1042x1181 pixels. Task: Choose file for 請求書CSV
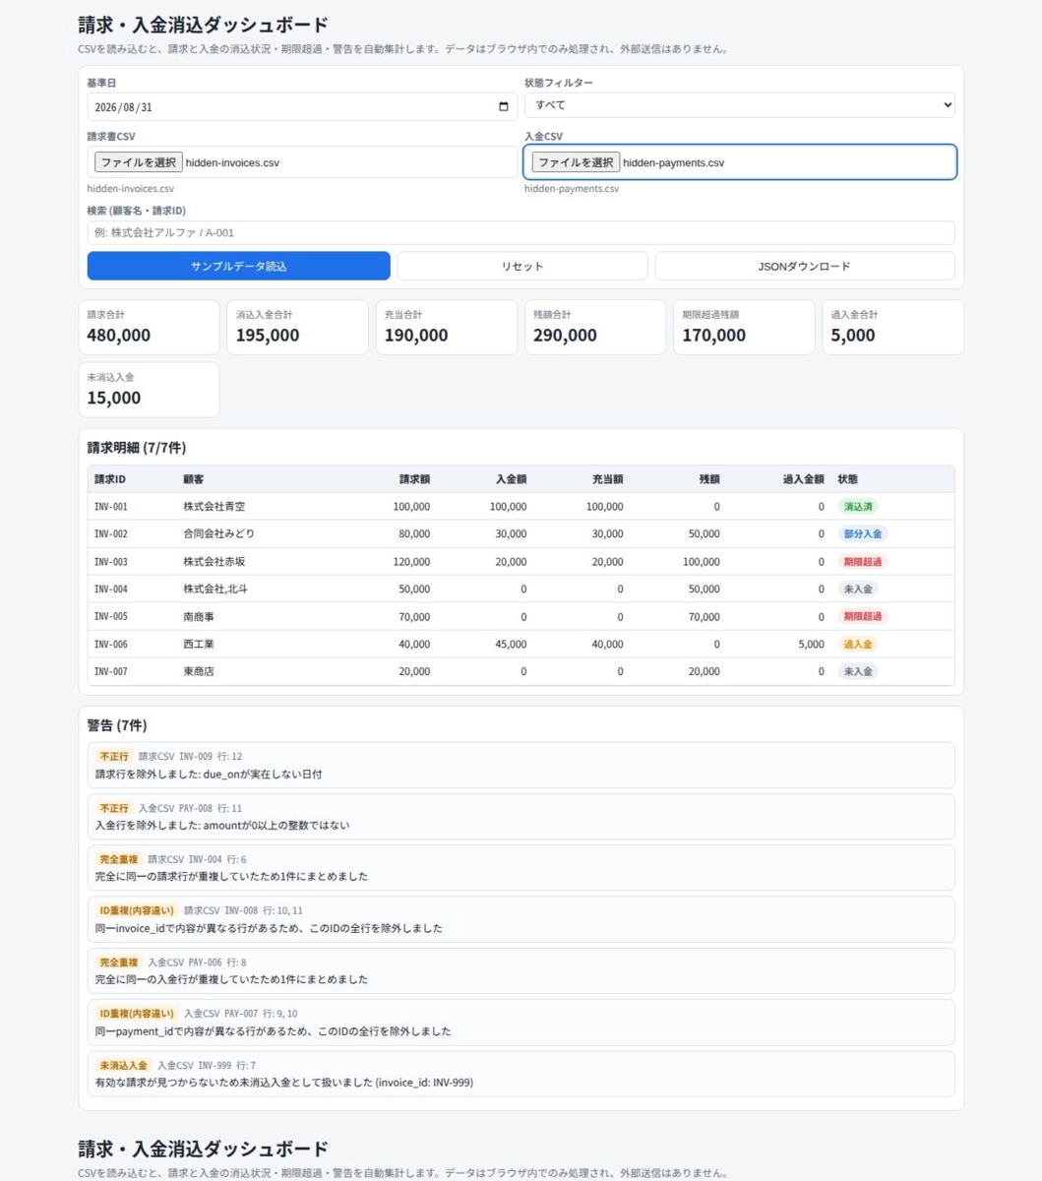point(139,162)
